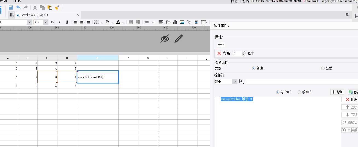Image resolution: width=358 pixels, height=147 pixels.
Task: Click the 添加括号 add bracket button
Action: coord(350,122)
